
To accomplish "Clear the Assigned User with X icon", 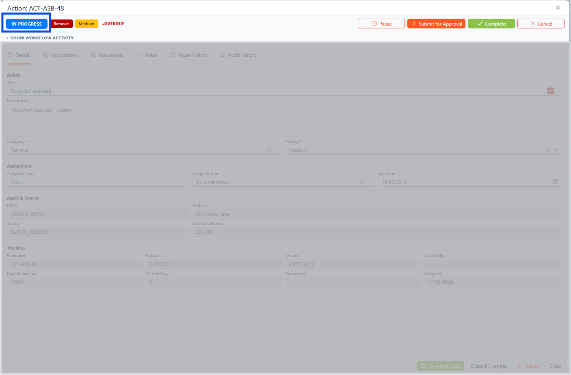I will tap(361, 182).
